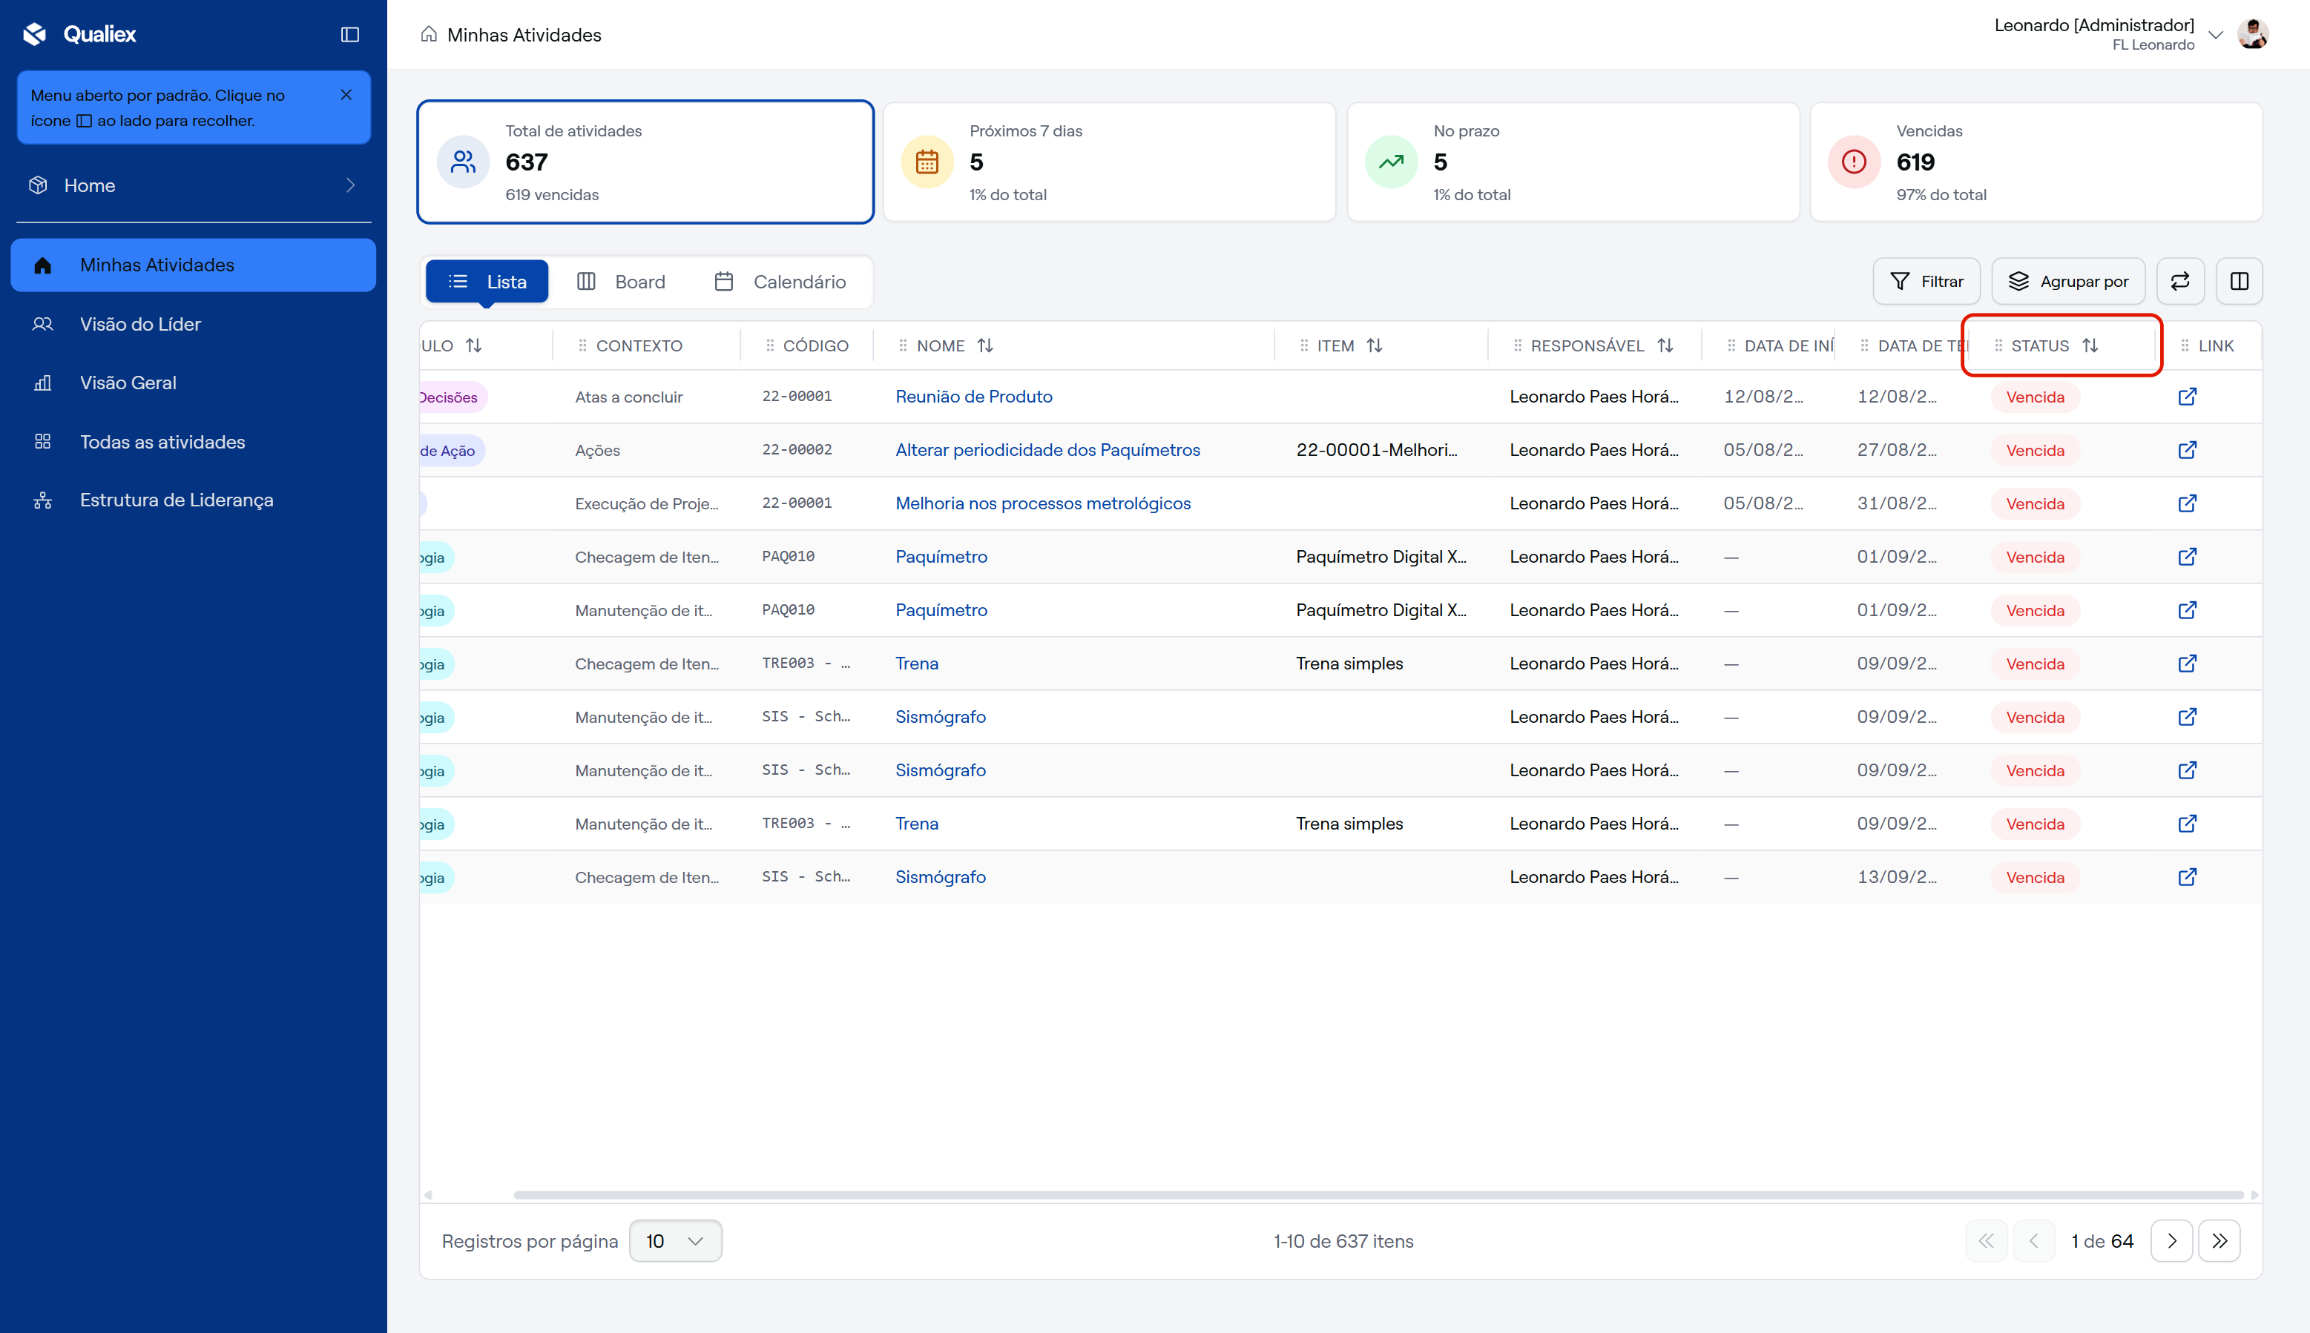Expand the Home menu chevron
2310x1333 pixels.
(x=350, y=185)
